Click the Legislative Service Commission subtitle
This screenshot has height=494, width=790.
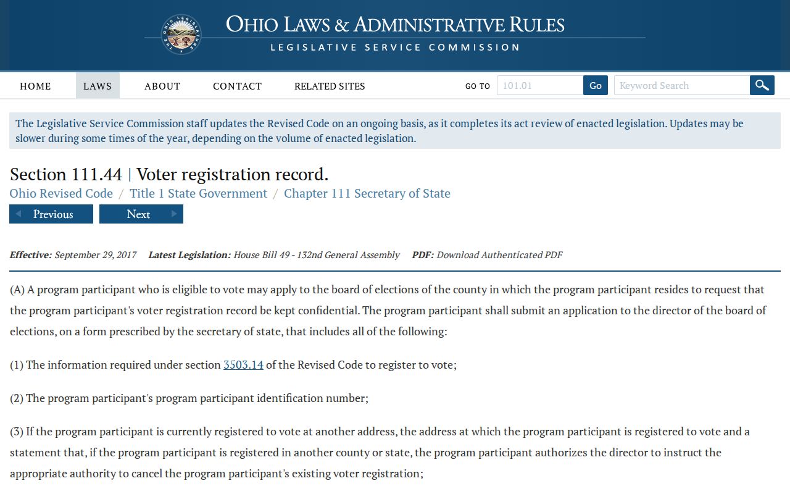tap(395, 48)
